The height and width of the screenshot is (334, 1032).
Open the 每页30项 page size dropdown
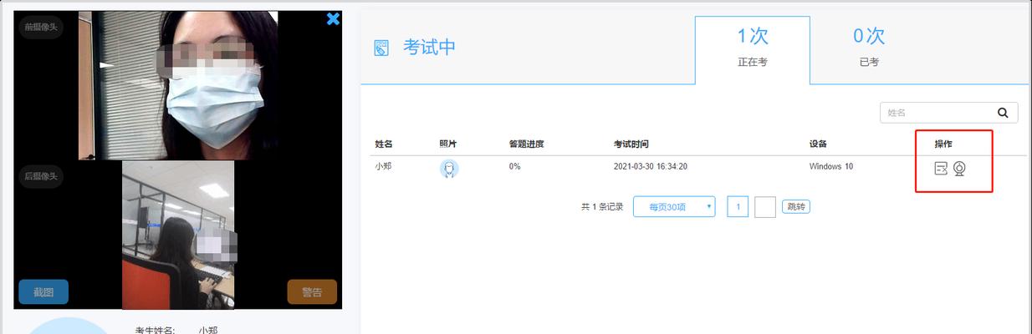click(674, 206)
